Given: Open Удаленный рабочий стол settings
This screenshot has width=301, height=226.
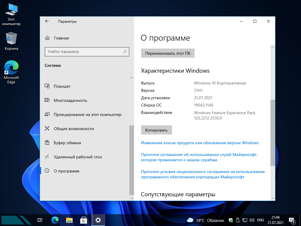Looking at the screenshot, I should pos(78,157).
